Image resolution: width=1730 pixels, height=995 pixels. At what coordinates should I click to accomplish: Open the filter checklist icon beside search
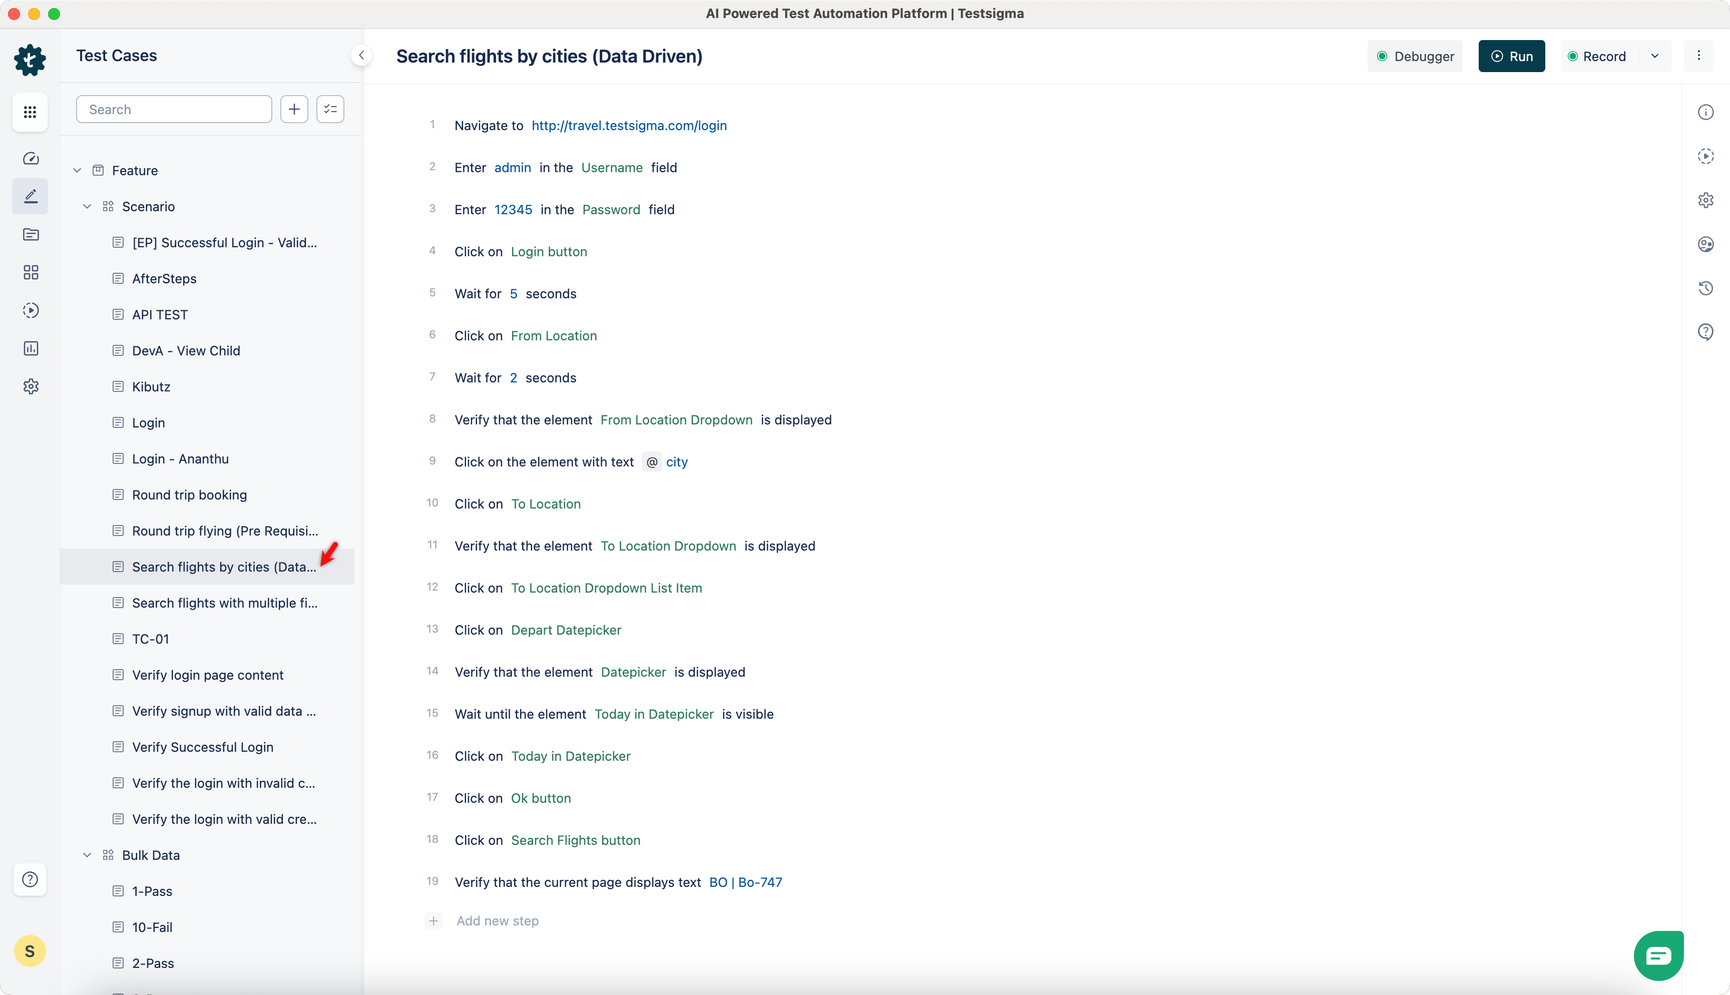point(330,109)
